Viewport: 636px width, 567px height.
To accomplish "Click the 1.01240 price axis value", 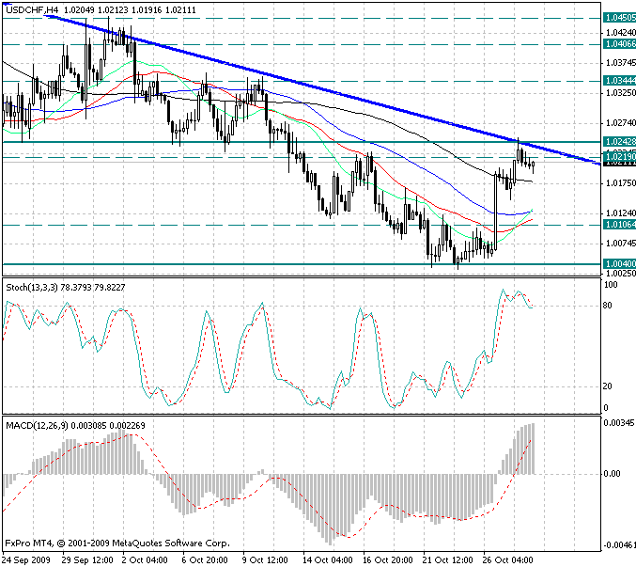I will pyautogui.click(x=621, y=213).
